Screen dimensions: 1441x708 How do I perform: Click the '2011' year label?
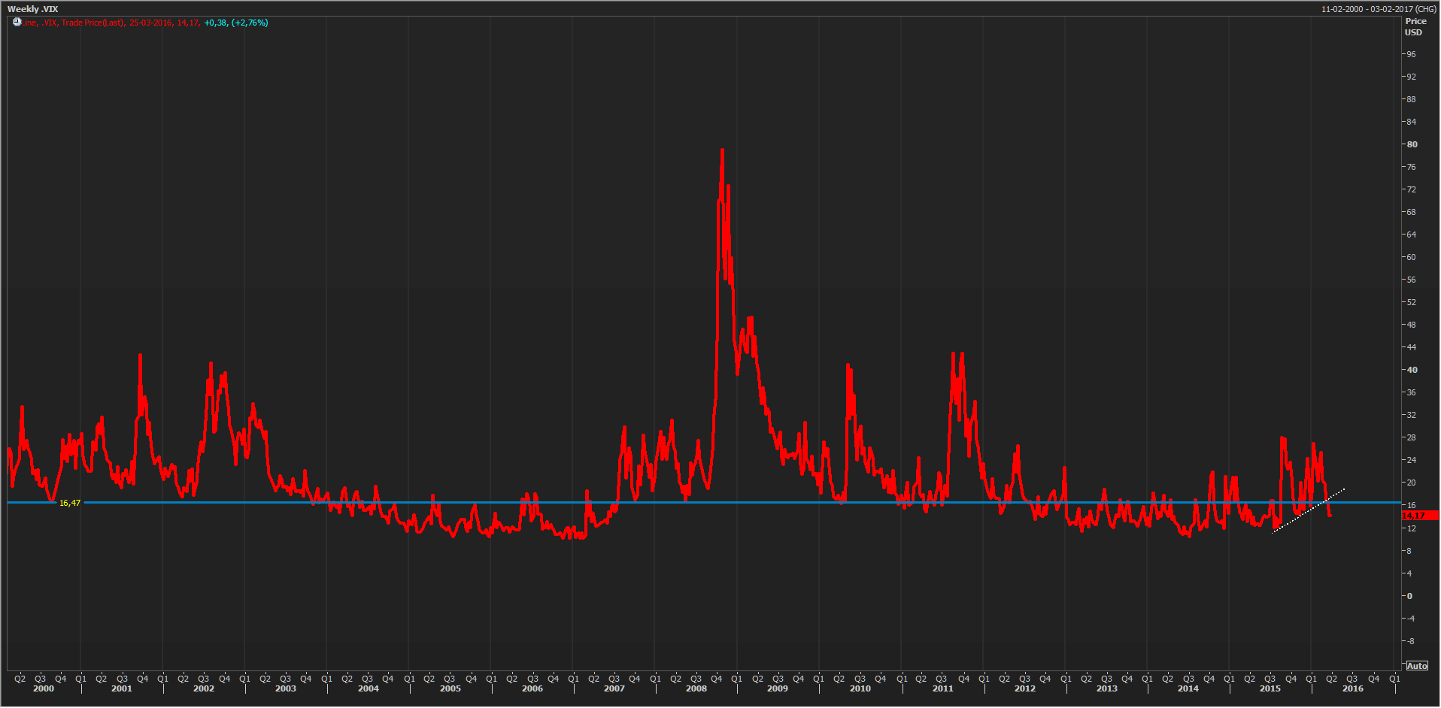(942, 688)
